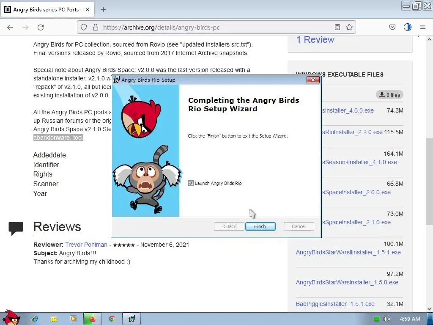Image resolution: width=433 pixels, height=325 pixels.
Task: Download AngryBirdsStarWarsIIInstaller_1.5.1.exe
Action: point(348,252)
